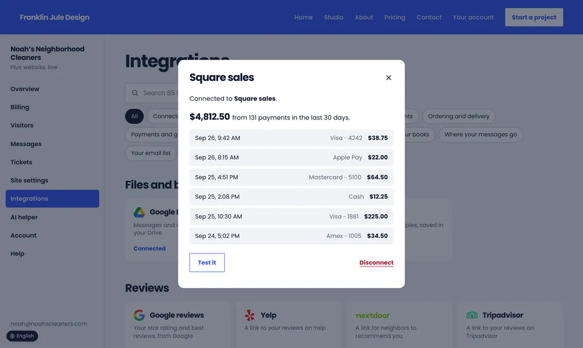Click the Start a project button
The width and height of the screenshot is (583, 348).
tap(534, 17)
